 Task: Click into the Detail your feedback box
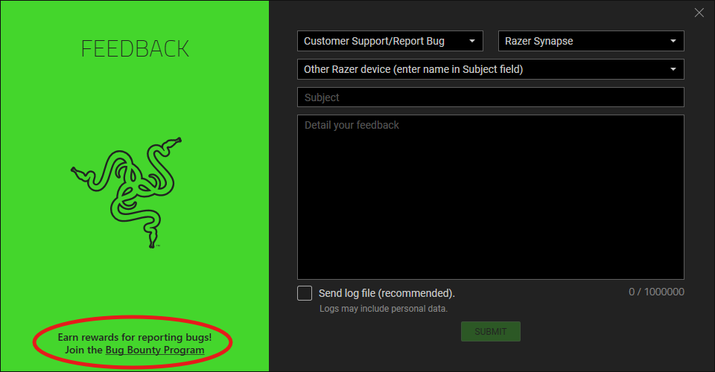pos(491,197)
